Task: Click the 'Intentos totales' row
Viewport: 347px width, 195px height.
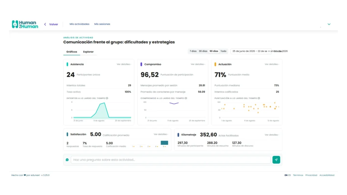Action: [x=99, y=85]
